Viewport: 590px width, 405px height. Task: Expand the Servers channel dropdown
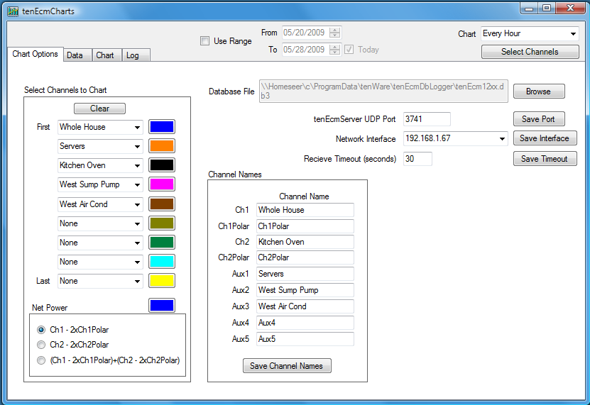(x=100, y=146)
